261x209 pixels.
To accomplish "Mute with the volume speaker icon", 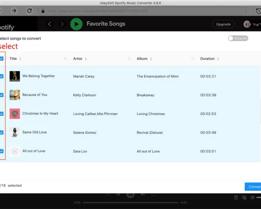I will tap(252, 198).
